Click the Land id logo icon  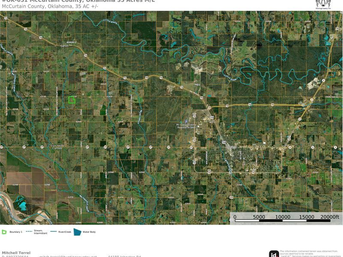pyautogui.click(x=274, y=254)
